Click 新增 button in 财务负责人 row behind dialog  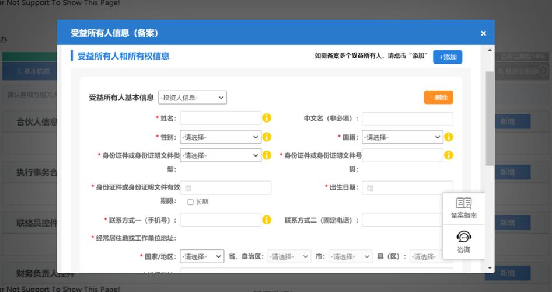[x=508, y=273]
